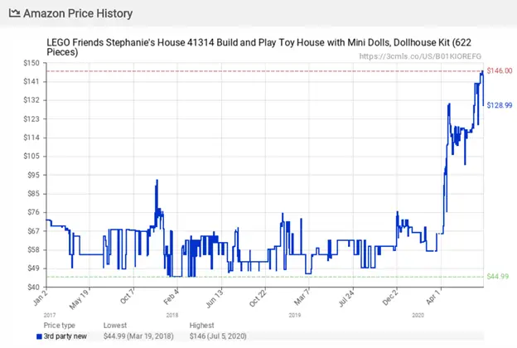Click the lowest price $44.99 (Mar 19, 2018) entry
The height and width of the screenshot is (348, 517).
coord(138,336)
